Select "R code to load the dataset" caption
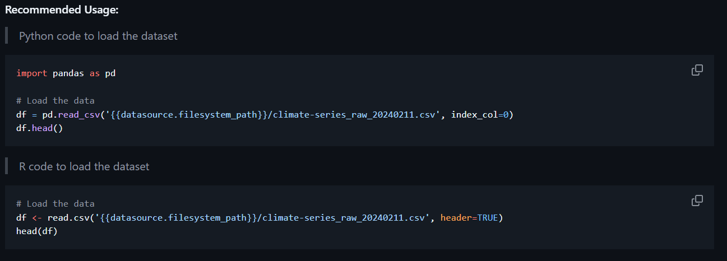Image resolution: width=727 pixels, height=261 pixels. pyautogui.click(x=84, y=166)
